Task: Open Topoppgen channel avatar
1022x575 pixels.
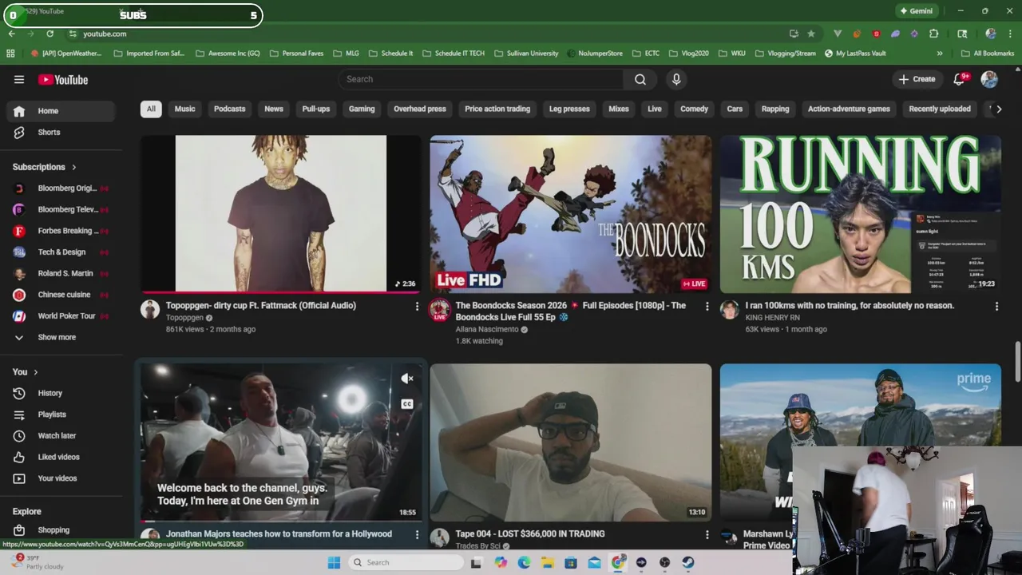Action: (x=150, y=309)
